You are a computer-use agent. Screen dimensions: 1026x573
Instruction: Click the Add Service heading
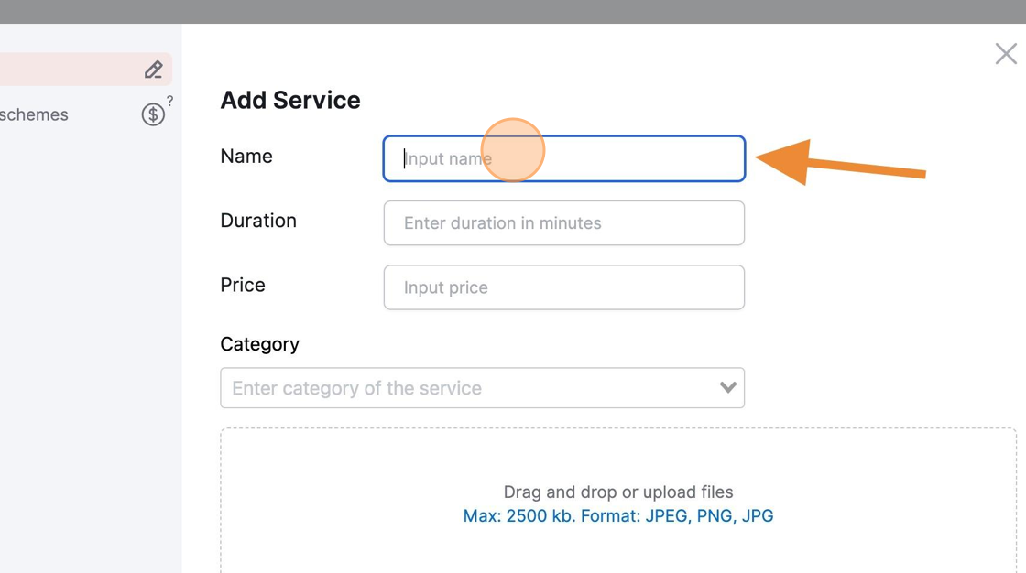point(290,100)
